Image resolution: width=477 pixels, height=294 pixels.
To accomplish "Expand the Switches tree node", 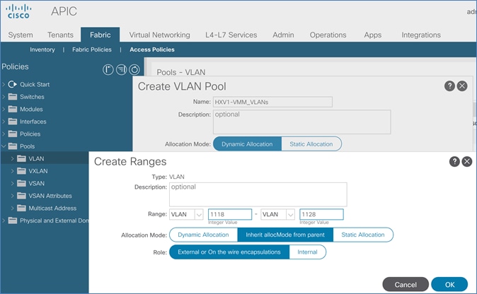I will [x=4, y=97].
